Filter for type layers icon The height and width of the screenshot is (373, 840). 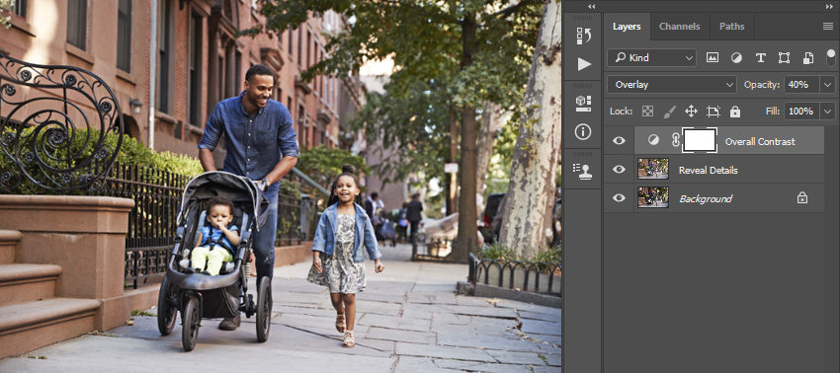click(x=760, y=58)
